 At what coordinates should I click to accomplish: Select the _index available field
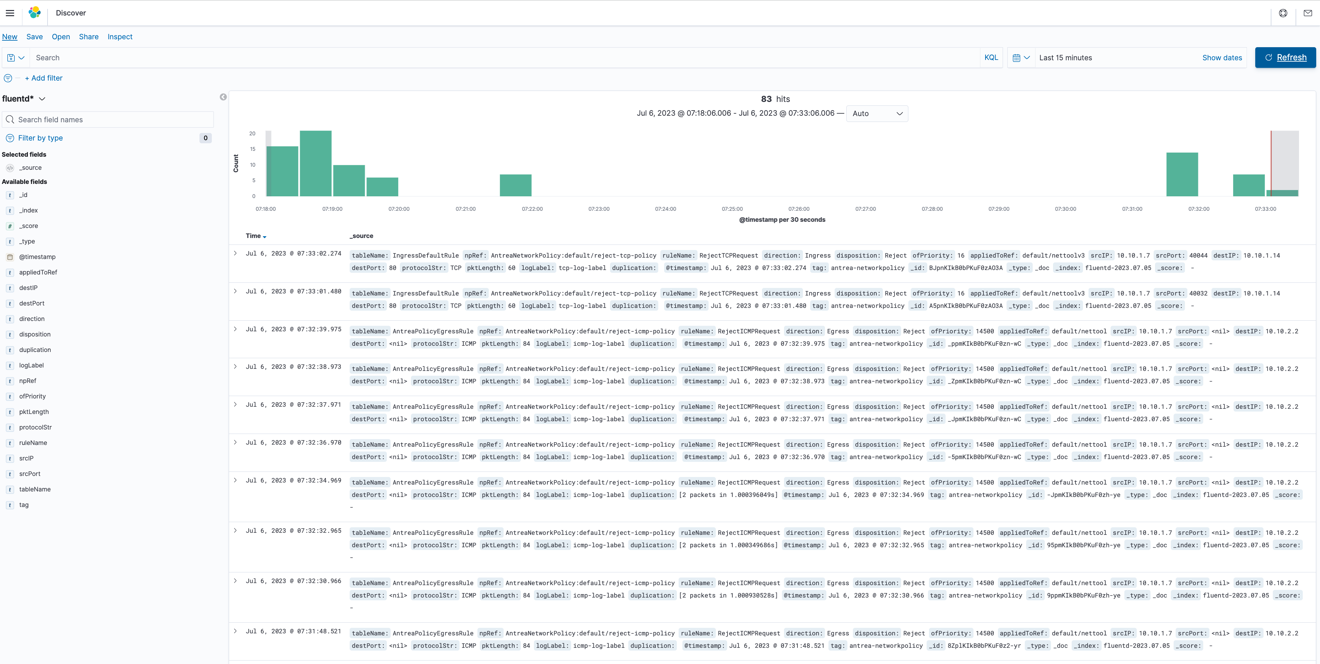28,210
